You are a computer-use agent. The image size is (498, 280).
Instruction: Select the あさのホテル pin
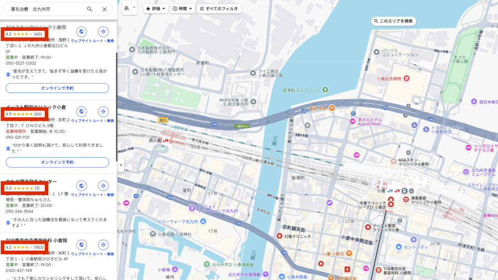pos(352,121)
